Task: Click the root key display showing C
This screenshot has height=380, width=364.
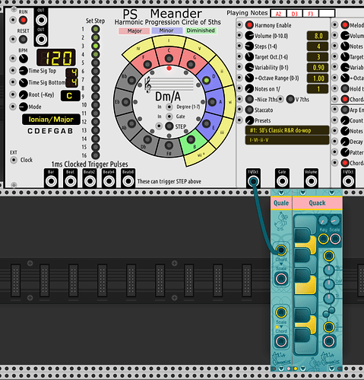Action: 70,96
